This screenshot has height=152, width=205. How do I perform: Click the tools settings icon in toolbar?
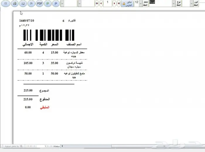coord(31,4)
